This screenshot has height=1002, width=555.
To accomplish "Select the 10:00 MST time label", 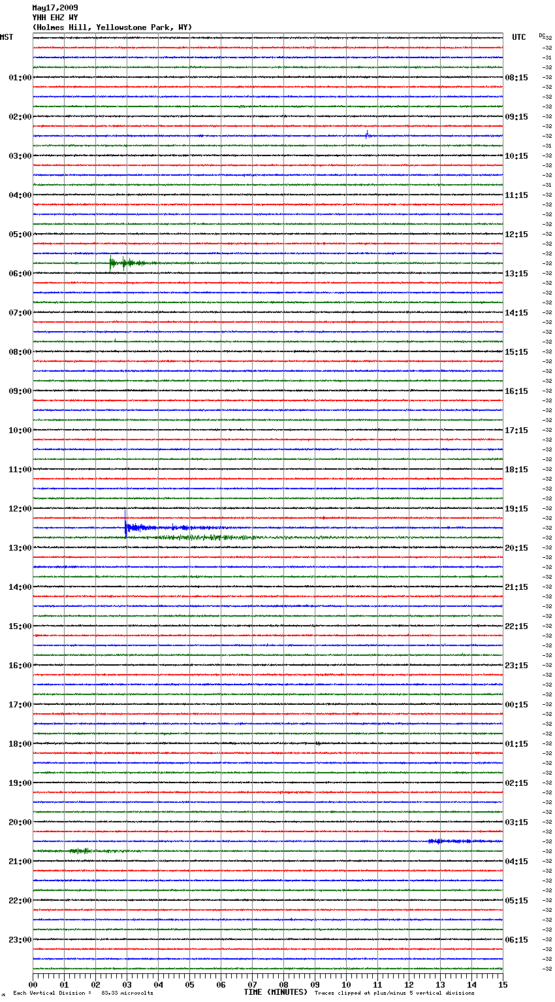I will (x=20, y=430).
